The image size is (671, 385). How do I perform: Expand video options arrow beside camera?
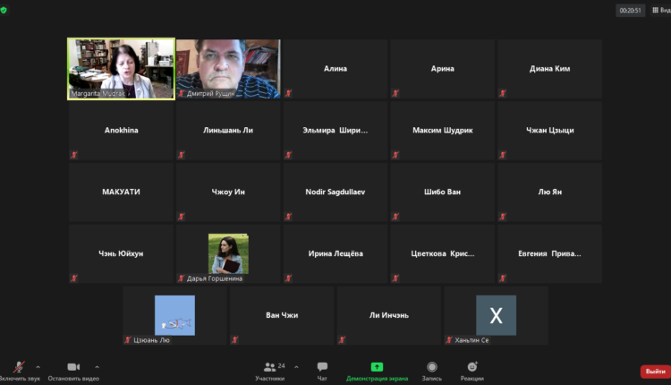click(x=98, y=367)
